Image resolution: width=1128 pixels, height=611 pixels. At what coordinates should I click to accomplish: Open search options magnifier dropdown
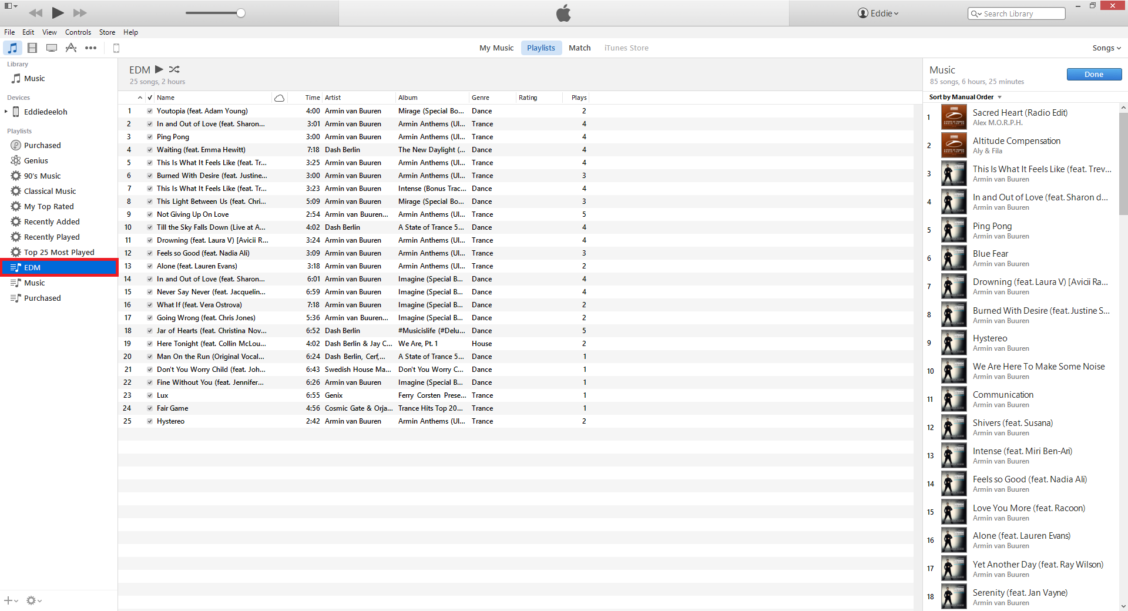pyautogui.click(x=976, y=14)
